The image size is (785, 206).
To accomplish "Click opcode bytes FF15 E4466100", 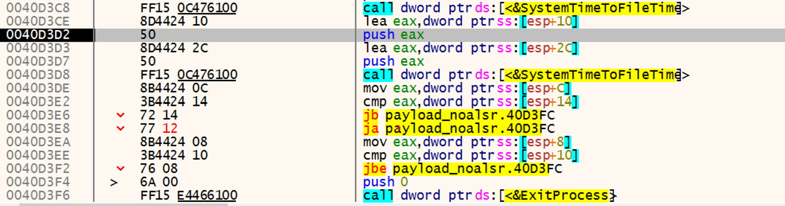I will (189, 194).
